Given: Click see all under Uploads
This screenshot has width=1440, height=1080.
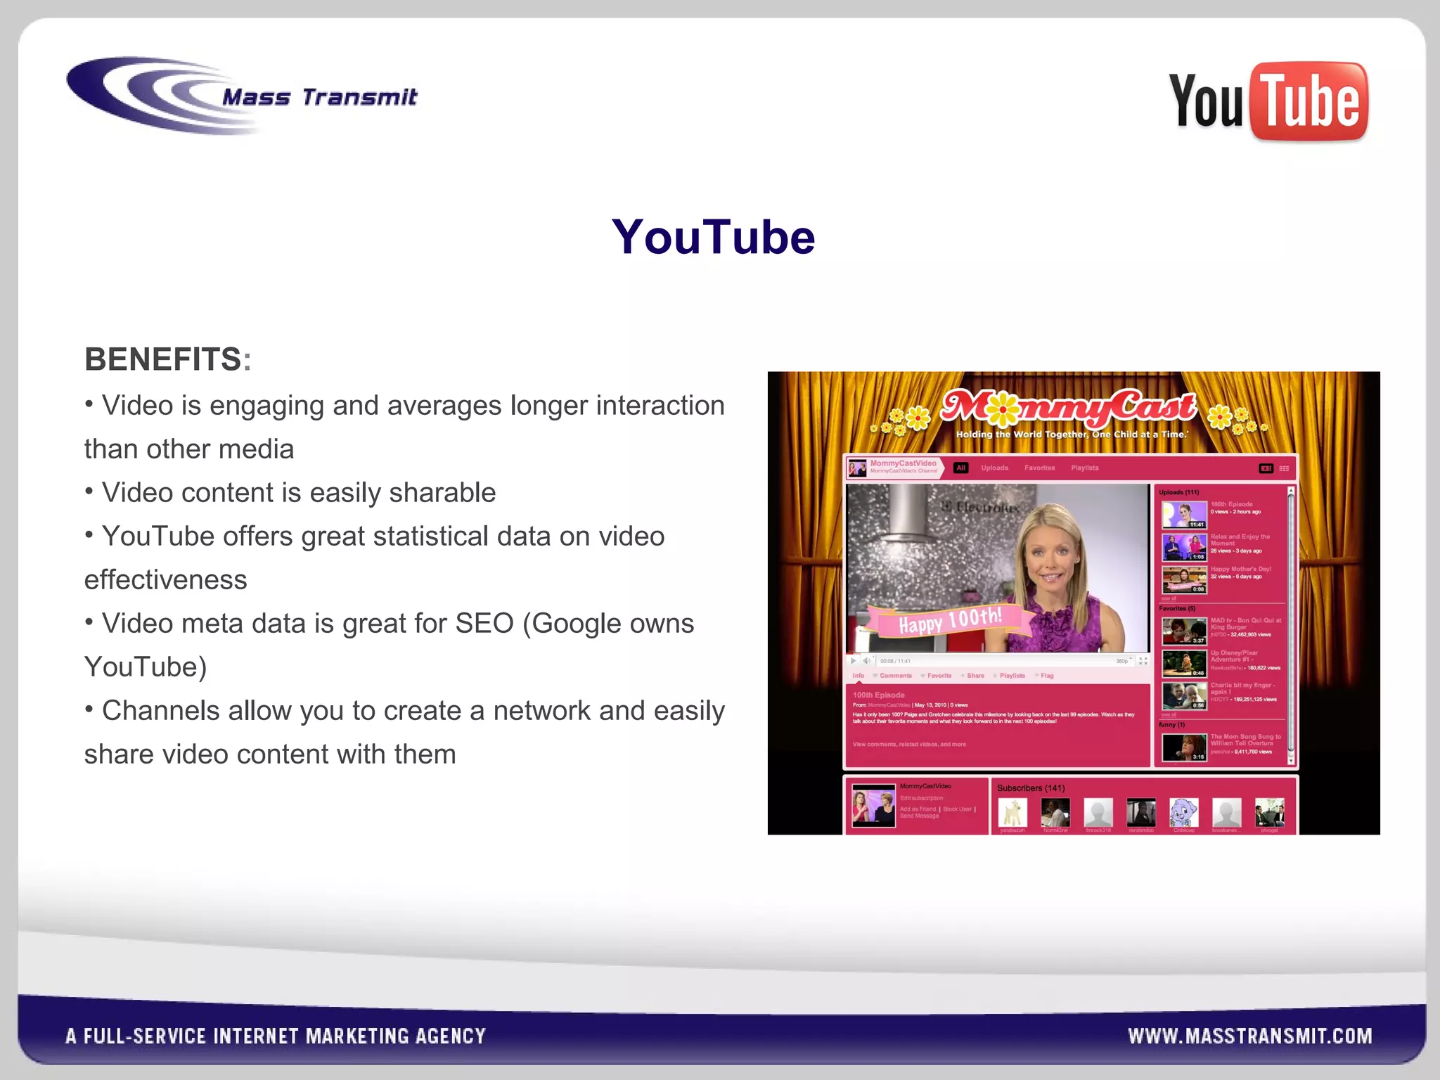Looking at the screenshot, I should (x=1169, y=598).
